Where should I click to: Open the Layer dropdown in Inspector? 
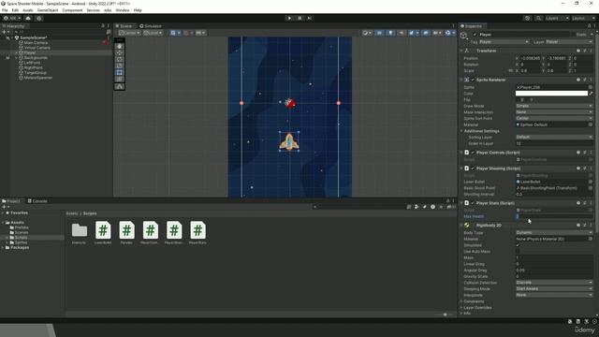pyautogui.click(x=569, y=41)
